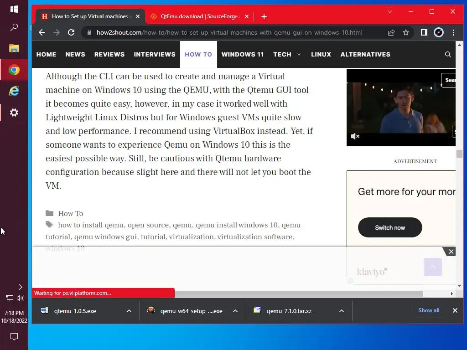
Task: Click Show all downloads
Action: click(x=429, y=310)
